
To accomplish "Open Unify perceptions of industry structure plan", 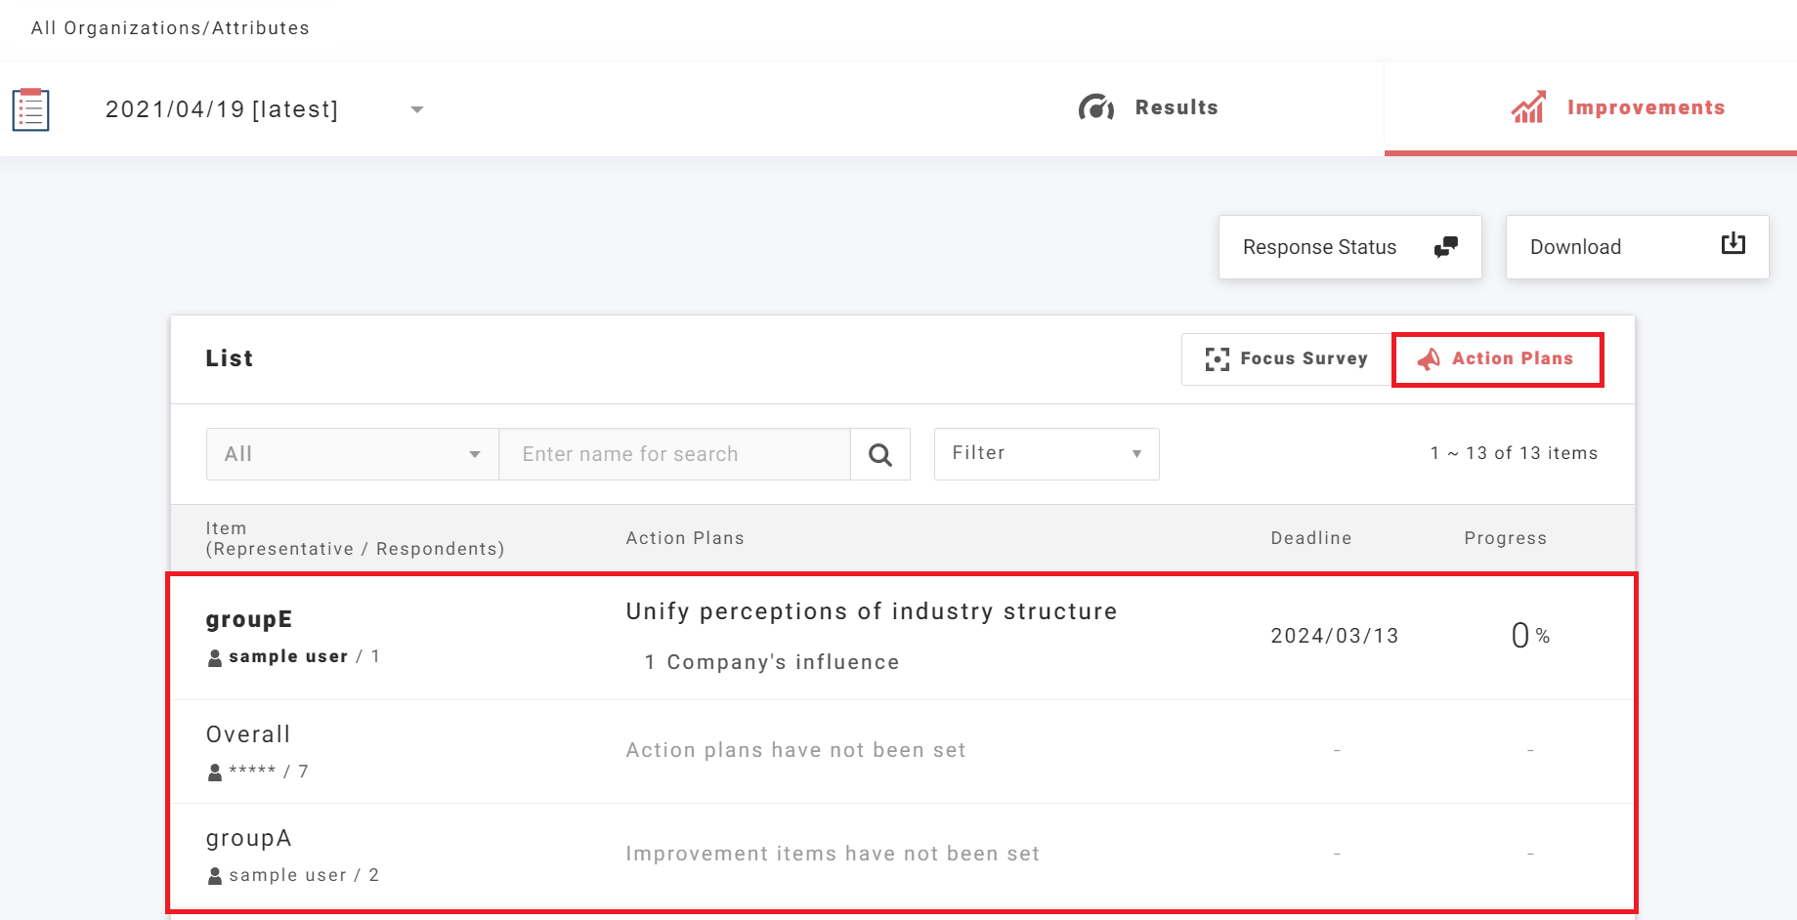I will tap(871, 611).
